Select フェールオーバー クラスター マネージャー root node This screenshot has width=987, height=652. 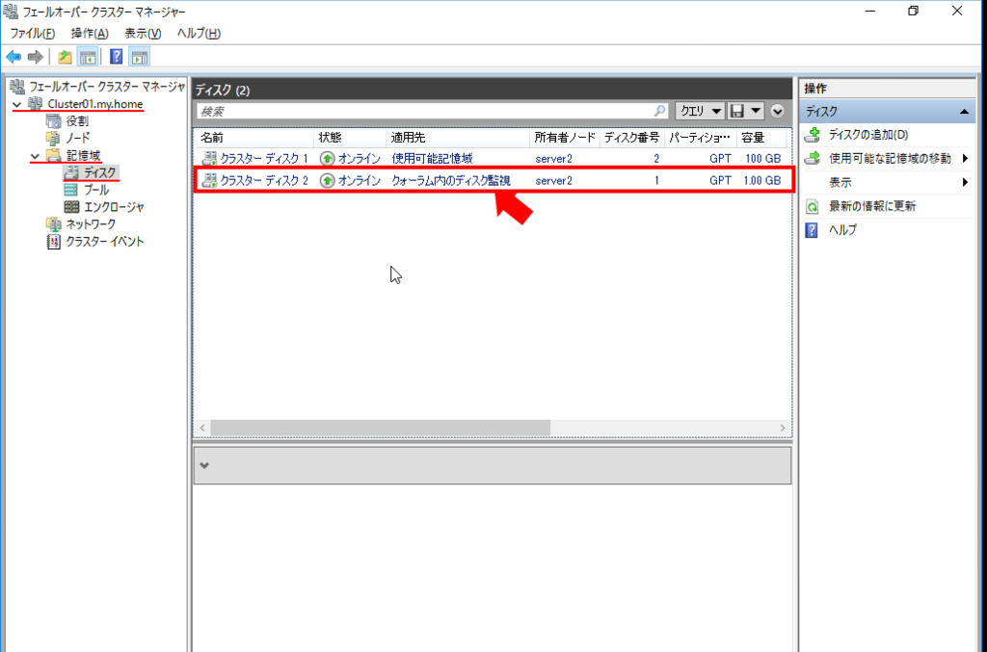pos(107,87)
